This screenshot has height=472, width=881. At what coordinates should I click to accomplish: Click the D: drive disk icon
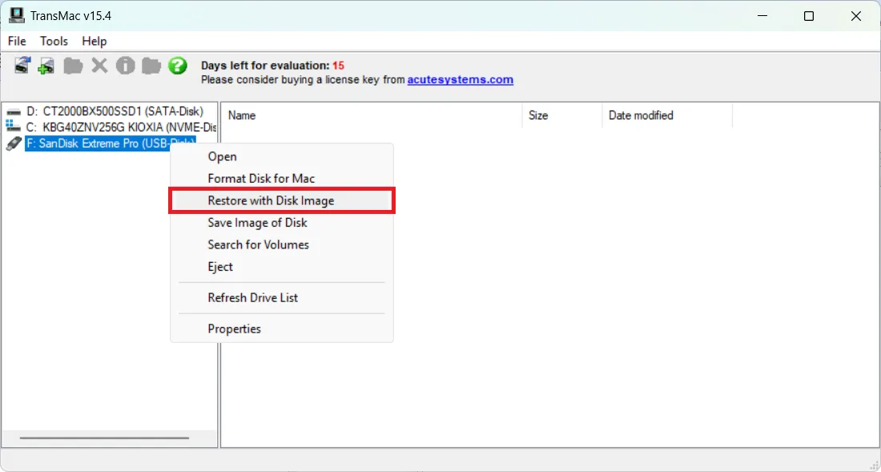[x=14, y=112]
